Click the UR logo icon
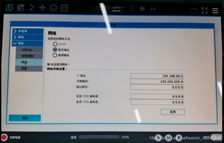 [9, 7]
